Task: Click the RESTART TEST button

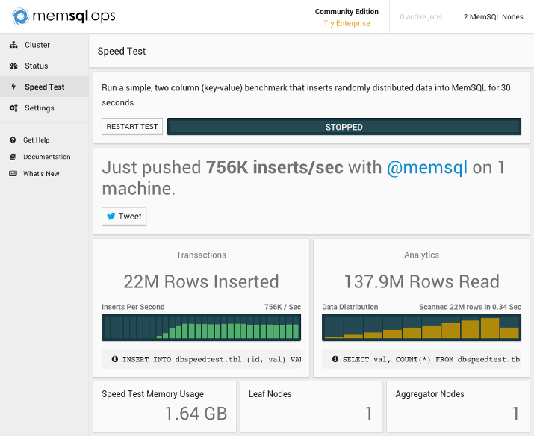Action: [x=132, y=127]
